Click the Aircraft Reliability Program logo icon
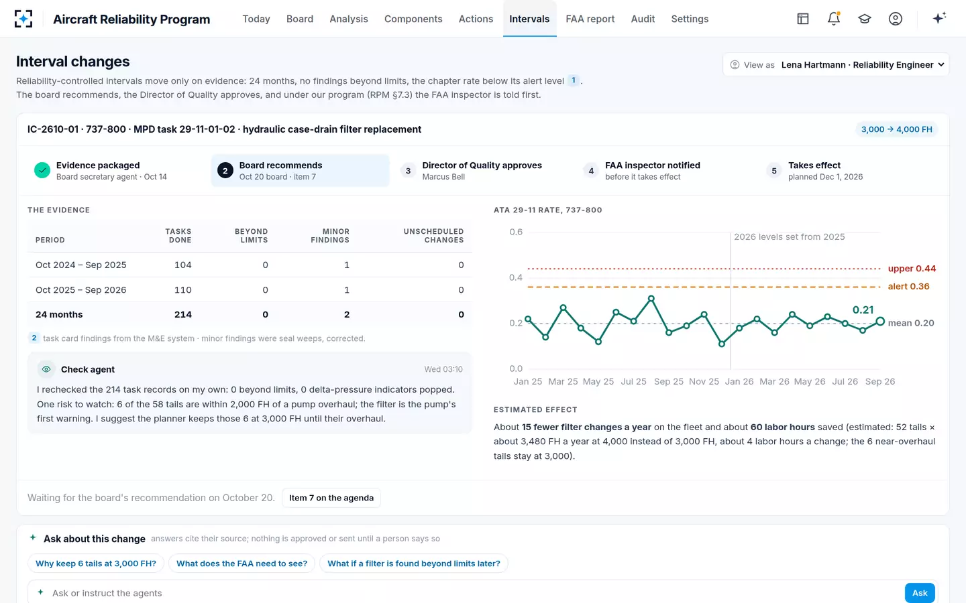Viewport: 966px width, 603px height. [x=23, y=19]
